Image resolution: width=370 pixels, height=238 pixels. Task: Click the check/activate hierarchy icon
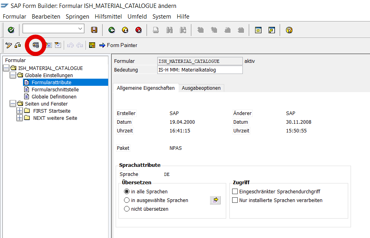click(x=18, y=45)
